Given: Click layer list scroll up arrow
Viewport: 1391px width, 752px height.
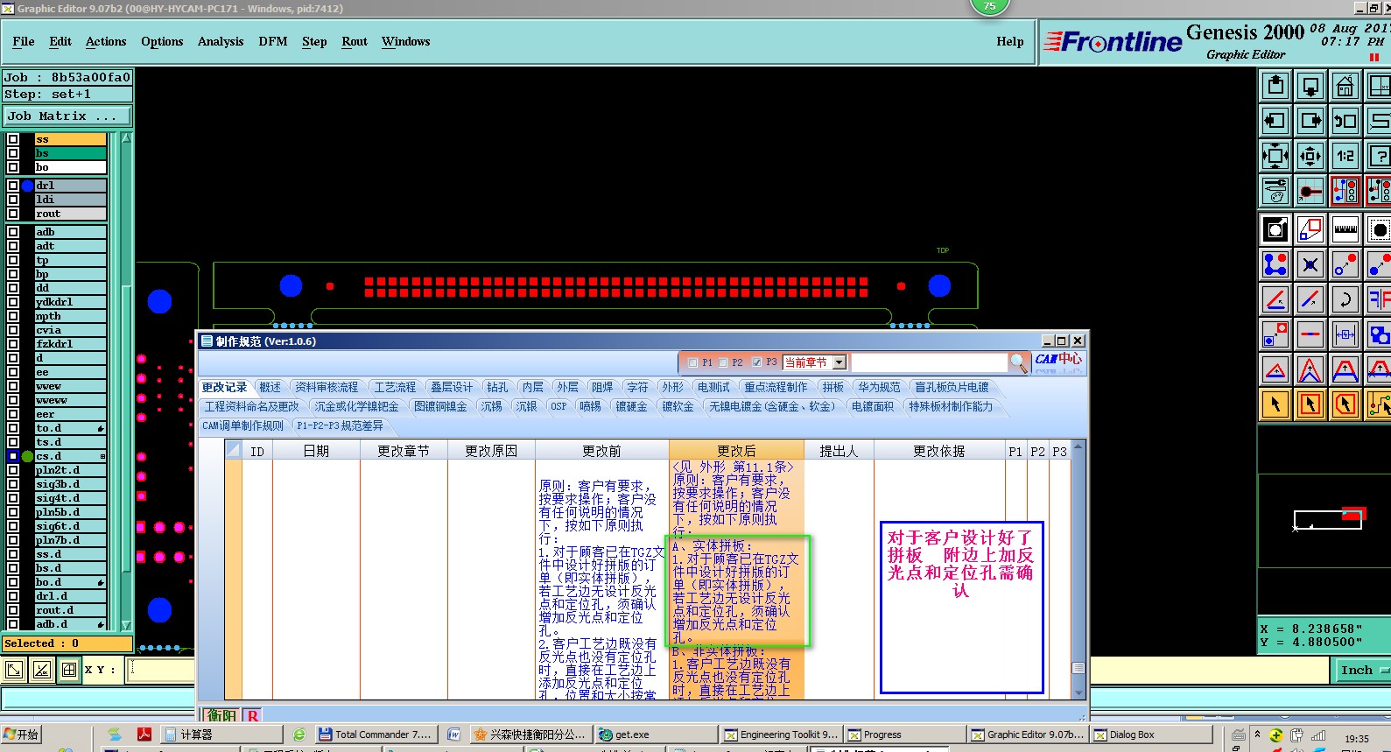Looking at the screenshot, I should tap(126, 138).
